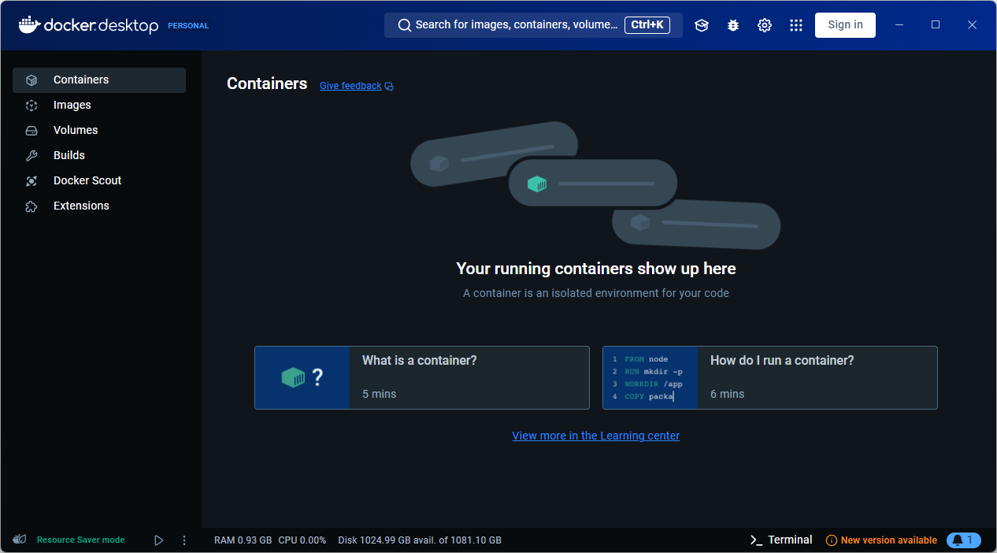Focus the search for images, containers field

point(533,25)
